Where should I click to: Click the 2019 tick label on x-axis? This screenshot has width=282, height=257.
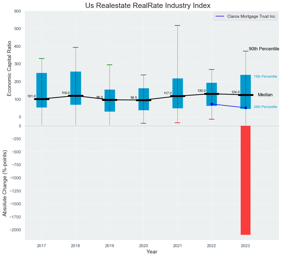(110, 246)
